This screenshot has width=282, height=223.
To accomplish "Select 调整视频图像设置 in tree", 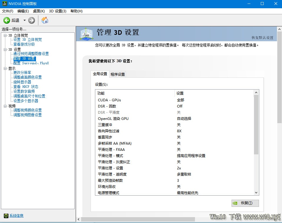I will point(27,115).
